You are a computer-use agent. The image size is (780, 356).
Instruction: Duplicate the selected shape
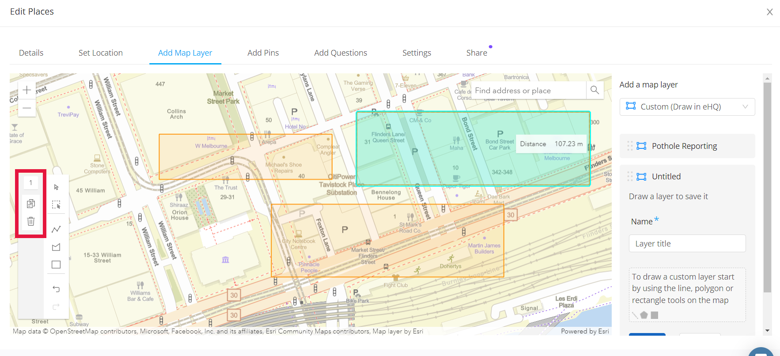(x=31, y=204)
